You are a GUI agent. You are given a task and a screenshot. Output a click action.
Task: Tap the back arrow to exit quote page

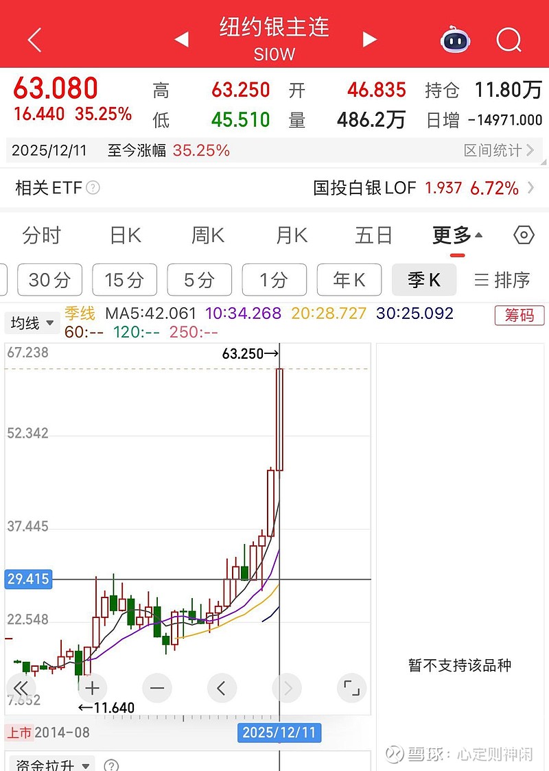[34, 40]
